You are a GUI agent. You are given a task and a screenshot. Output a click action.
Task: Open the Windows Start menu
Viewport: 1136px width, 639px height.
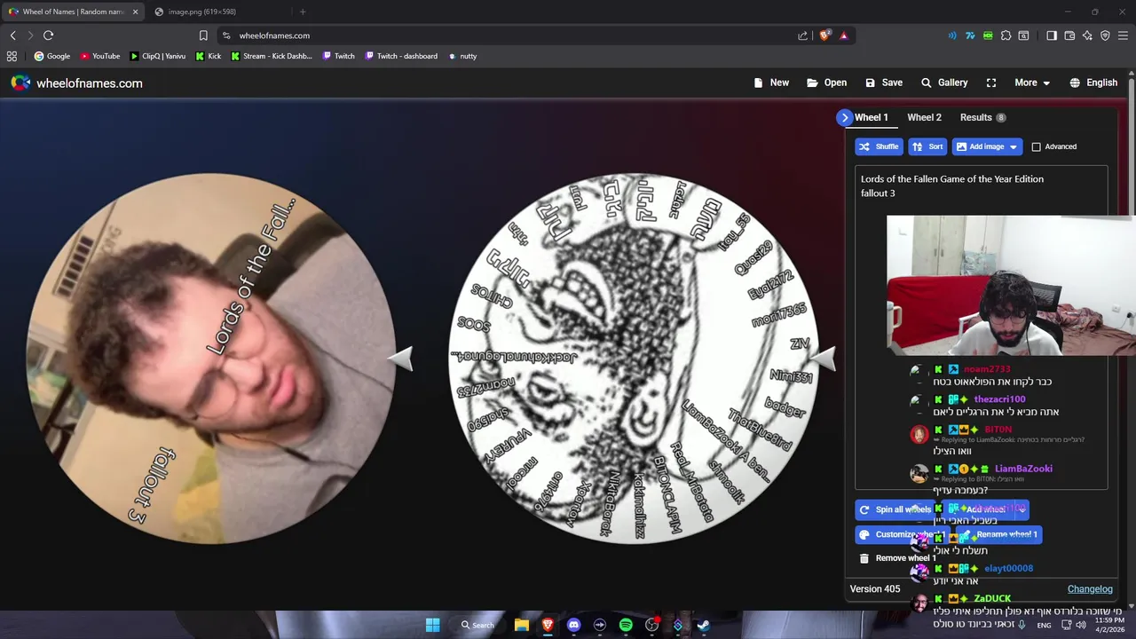pos(432,625)
